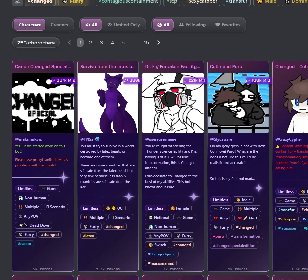Select the Male tag on Colin and Puro card
This screenshot has width=308, height=280.
pyautogui.click(x=244, y=200)
